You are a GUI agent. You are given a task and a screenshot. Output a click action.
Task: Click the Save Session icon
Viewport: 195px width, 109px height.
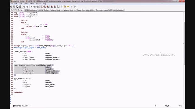(55, 7)
